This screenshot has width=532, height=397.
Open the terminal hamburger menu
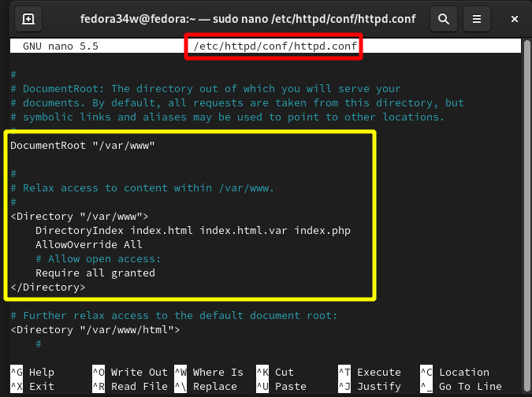click(476, 18)
